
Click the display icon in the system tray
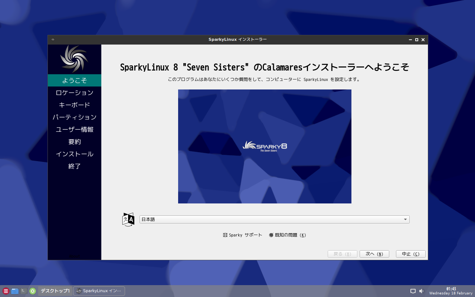[x=413, y=291]
